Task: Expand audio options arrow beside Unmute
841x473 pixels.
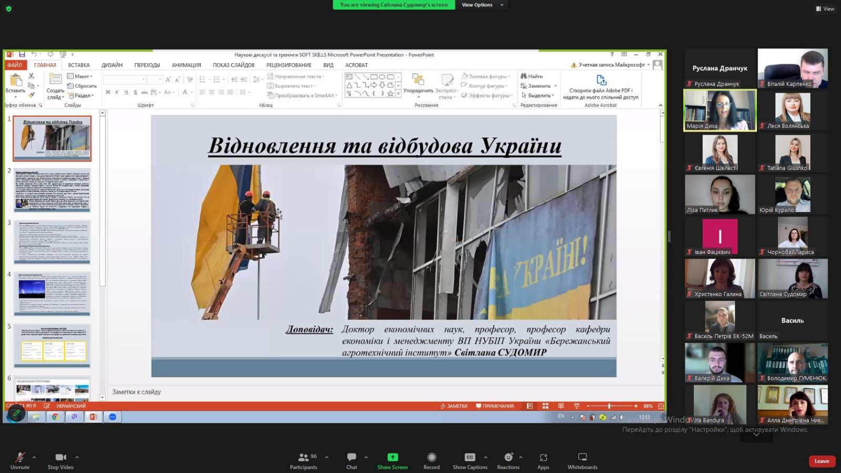Action: tap(34, 457)
